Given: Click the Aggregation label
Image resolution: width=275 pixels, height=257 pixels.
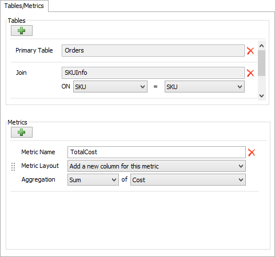Looking at the screenshot, I should 38,179.
